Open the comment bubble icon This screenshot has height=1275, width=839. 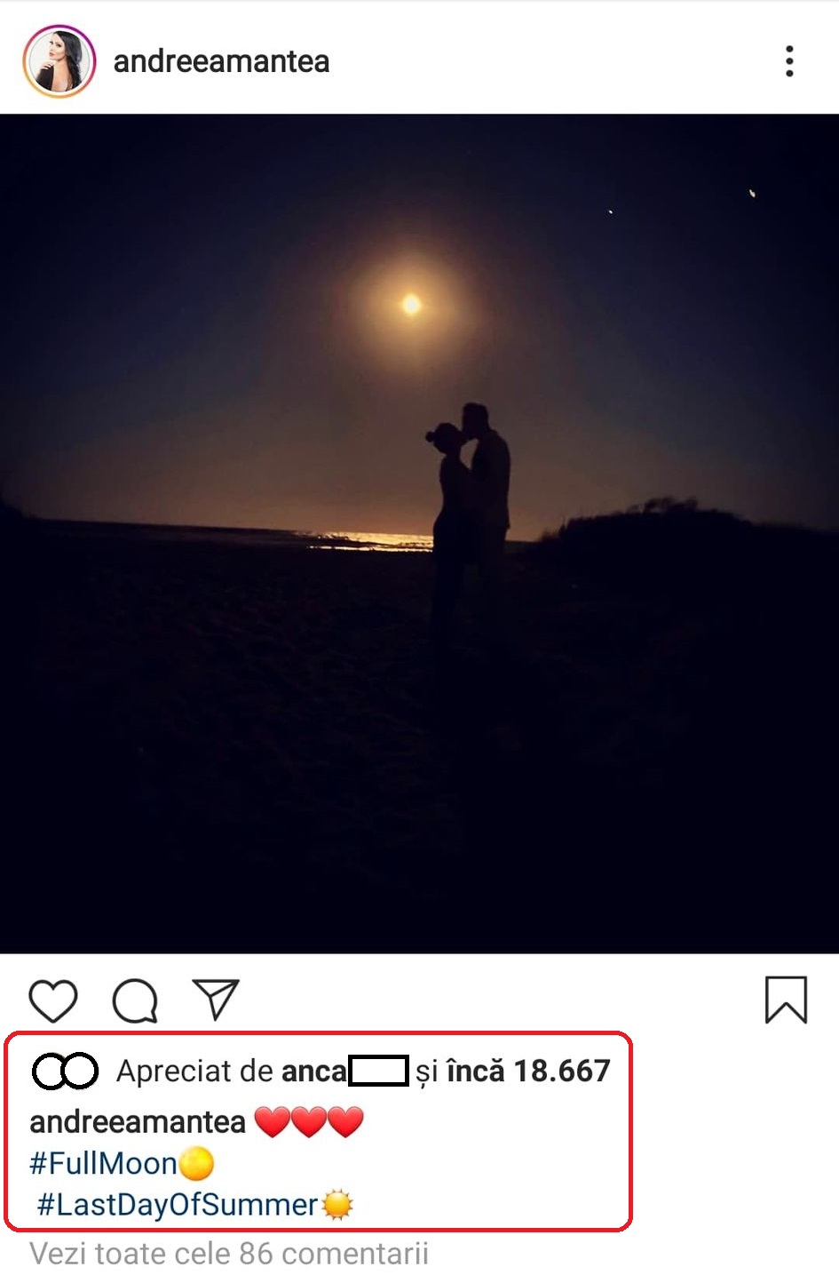click(x=135, y=1000)
